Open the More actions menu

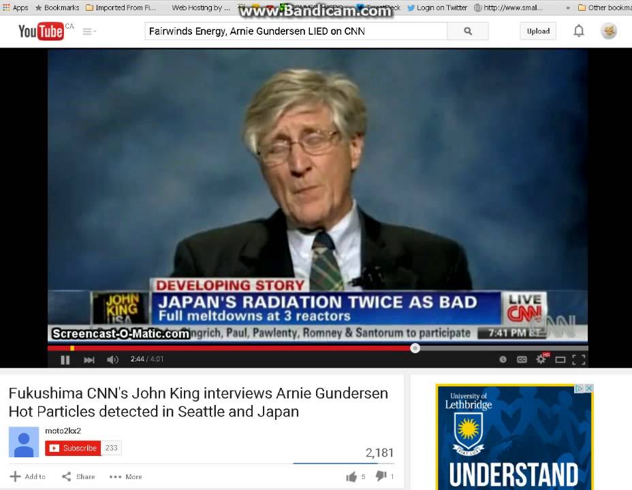[x=126, y=476]
